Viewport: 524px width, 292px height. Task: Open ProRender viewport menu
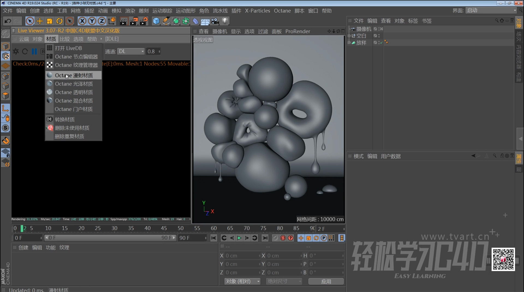pos(298,31)
